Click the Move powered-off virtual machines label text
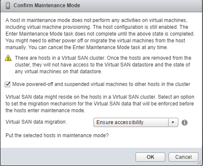This screenshot has height=166, width=203. click(101, 84)
